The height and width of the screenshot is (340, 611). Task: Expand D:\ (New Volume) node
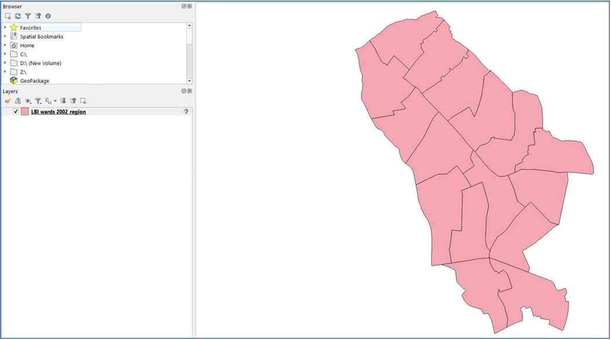[x=5, y=62]
